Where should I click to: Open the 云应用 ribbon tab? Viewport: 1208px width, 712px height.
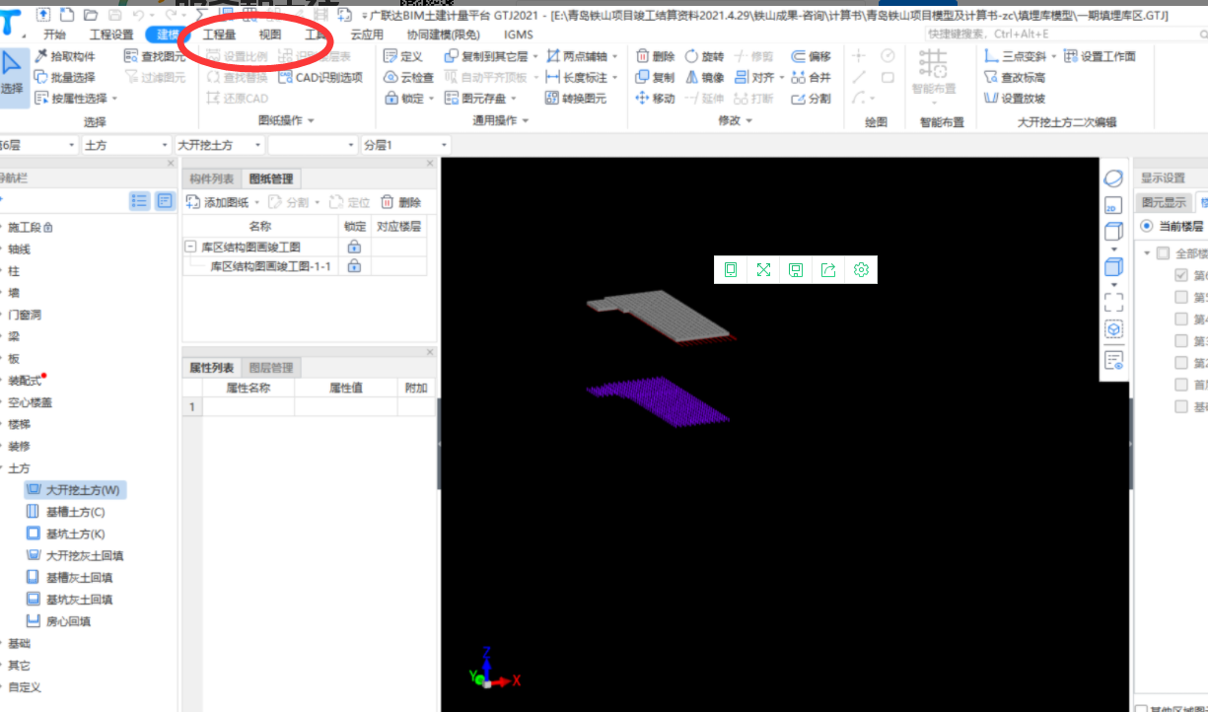tap(367, 35)
